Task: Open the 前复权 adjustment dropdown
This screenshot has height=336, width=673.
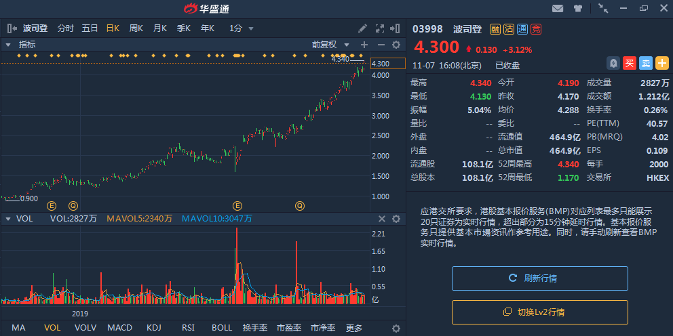Action: 329,45
